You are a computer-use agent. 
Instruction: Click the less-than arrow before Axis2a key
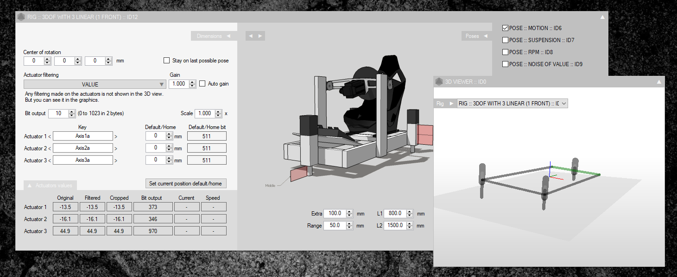pyautogui.click(x=50, y=148)
